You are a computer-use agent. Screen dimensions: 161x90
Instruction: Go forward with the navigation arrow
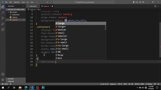51,2
